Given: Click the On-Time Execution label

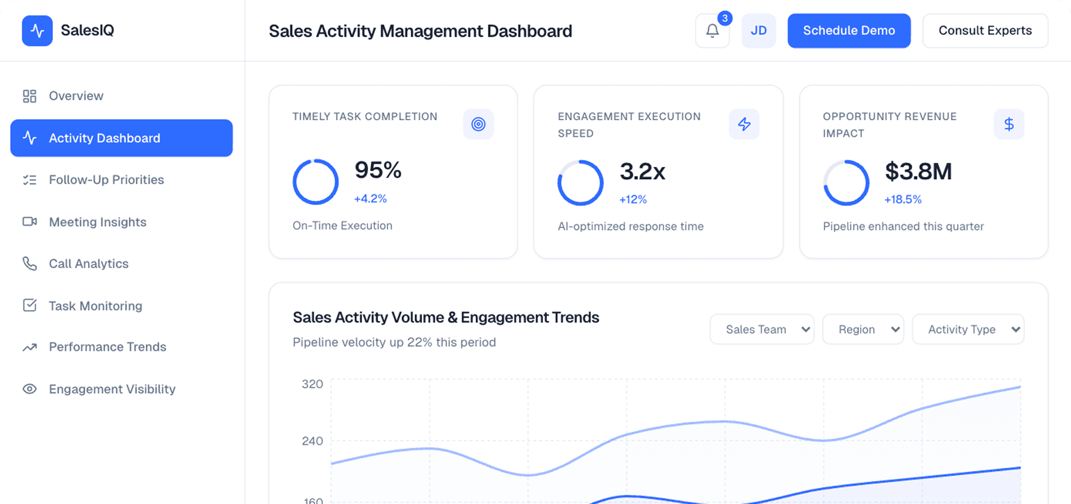Looking at the screenshot, I should [342, 226].
